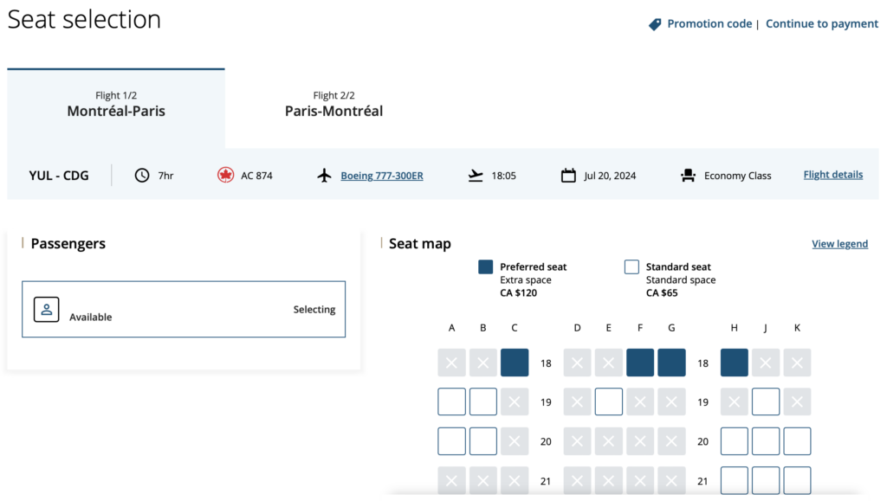
Task: Open the Promotion code link
Action: pos(709,23)
